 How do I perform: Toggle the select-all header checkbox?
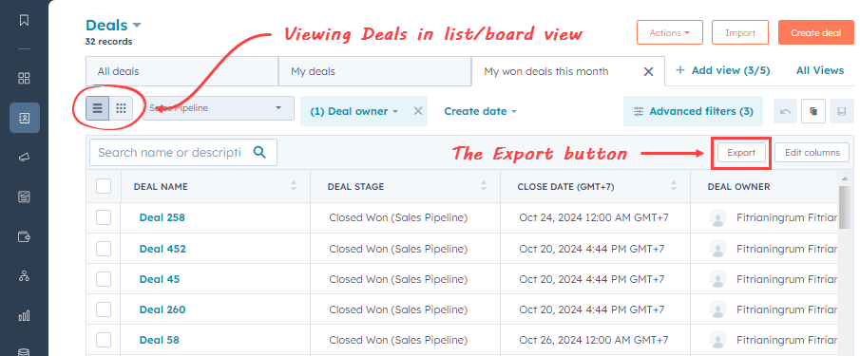pos(104,186)
